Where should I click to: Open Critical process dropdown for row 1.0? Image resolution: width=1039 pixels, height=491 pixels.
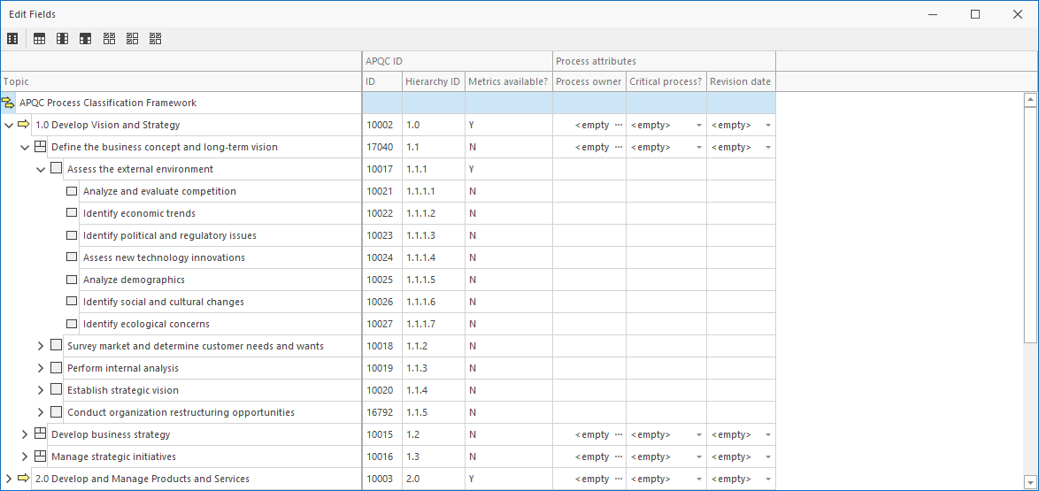[698, 126]
